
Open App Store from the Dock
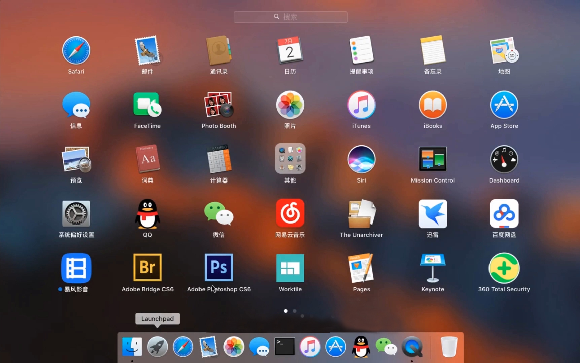336,347
